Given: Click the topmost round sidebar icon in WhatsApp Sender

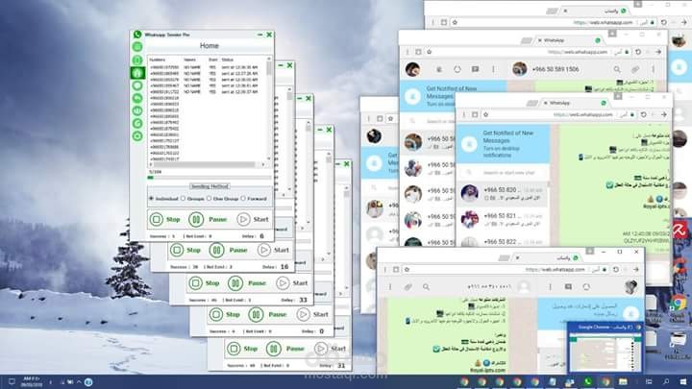Looking at the screenshot, I should [137, 47].
